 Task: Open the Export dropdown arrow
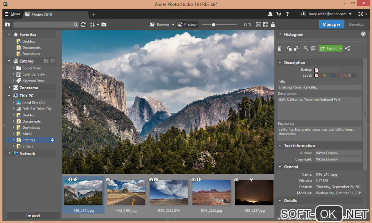[x=341, y=48]
